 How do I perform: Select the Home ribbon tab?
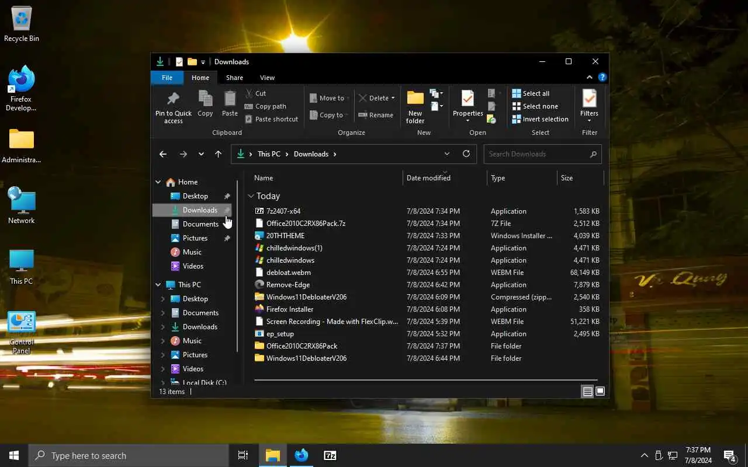(x=200, y=78)
